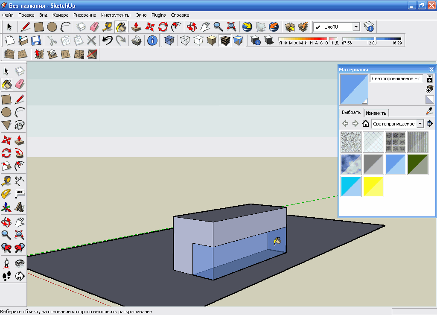
Task: Select the Tape Measure tool in top toolbar
Action: point(108,27)
